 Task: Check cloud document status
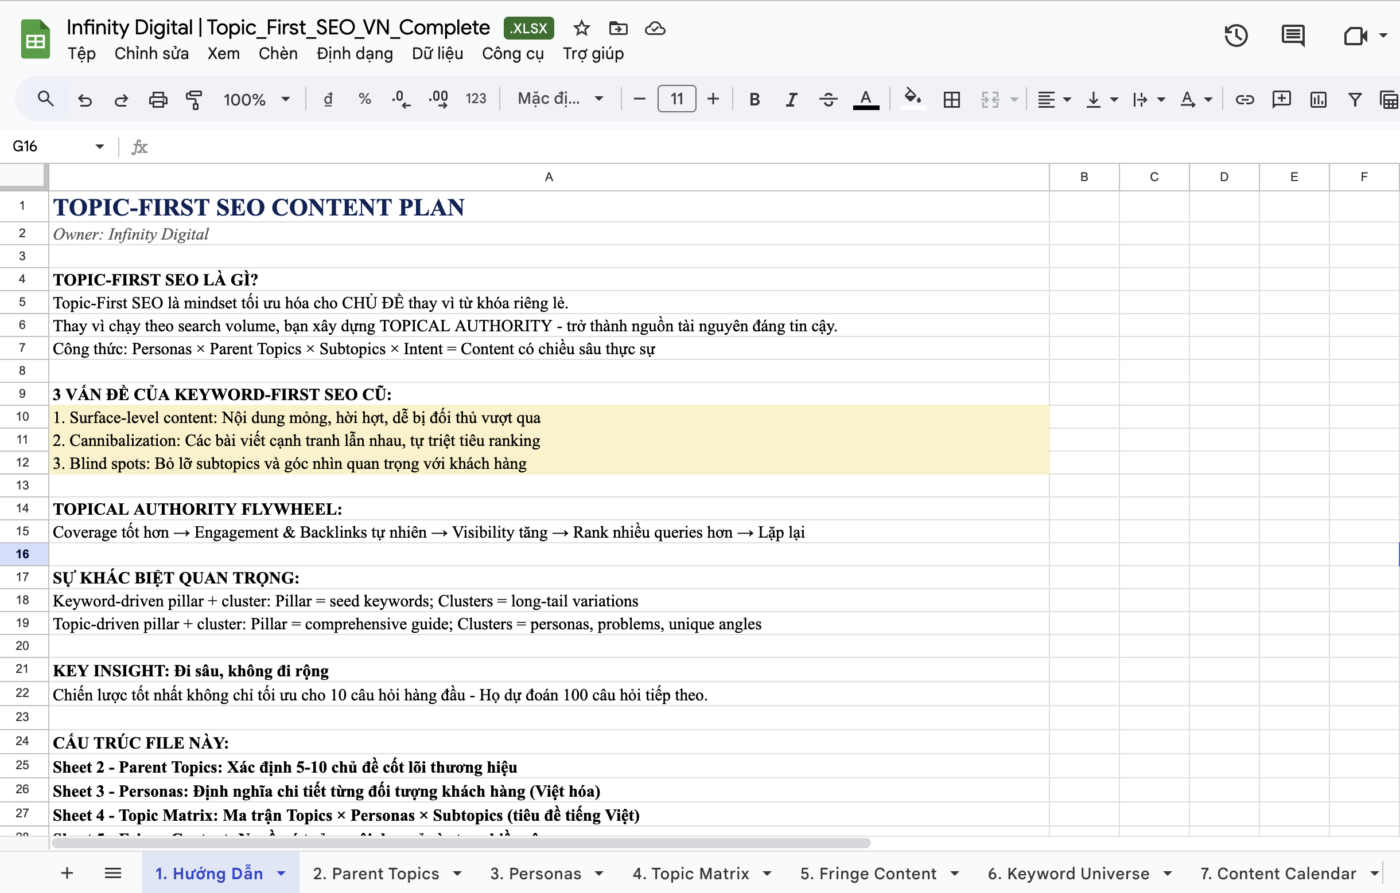point(655,28)
